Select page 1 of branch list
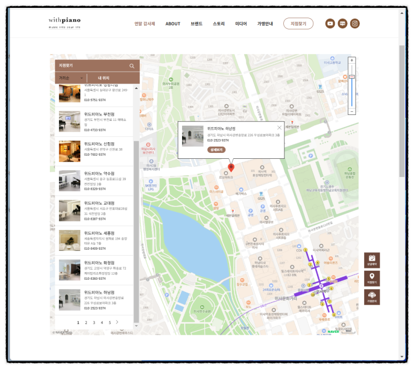 (78, 322)
